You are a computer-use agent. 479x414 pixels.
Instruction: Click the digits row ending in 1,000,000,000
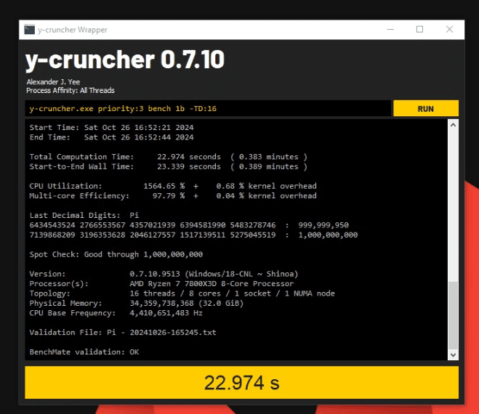[x=193, y=235]
